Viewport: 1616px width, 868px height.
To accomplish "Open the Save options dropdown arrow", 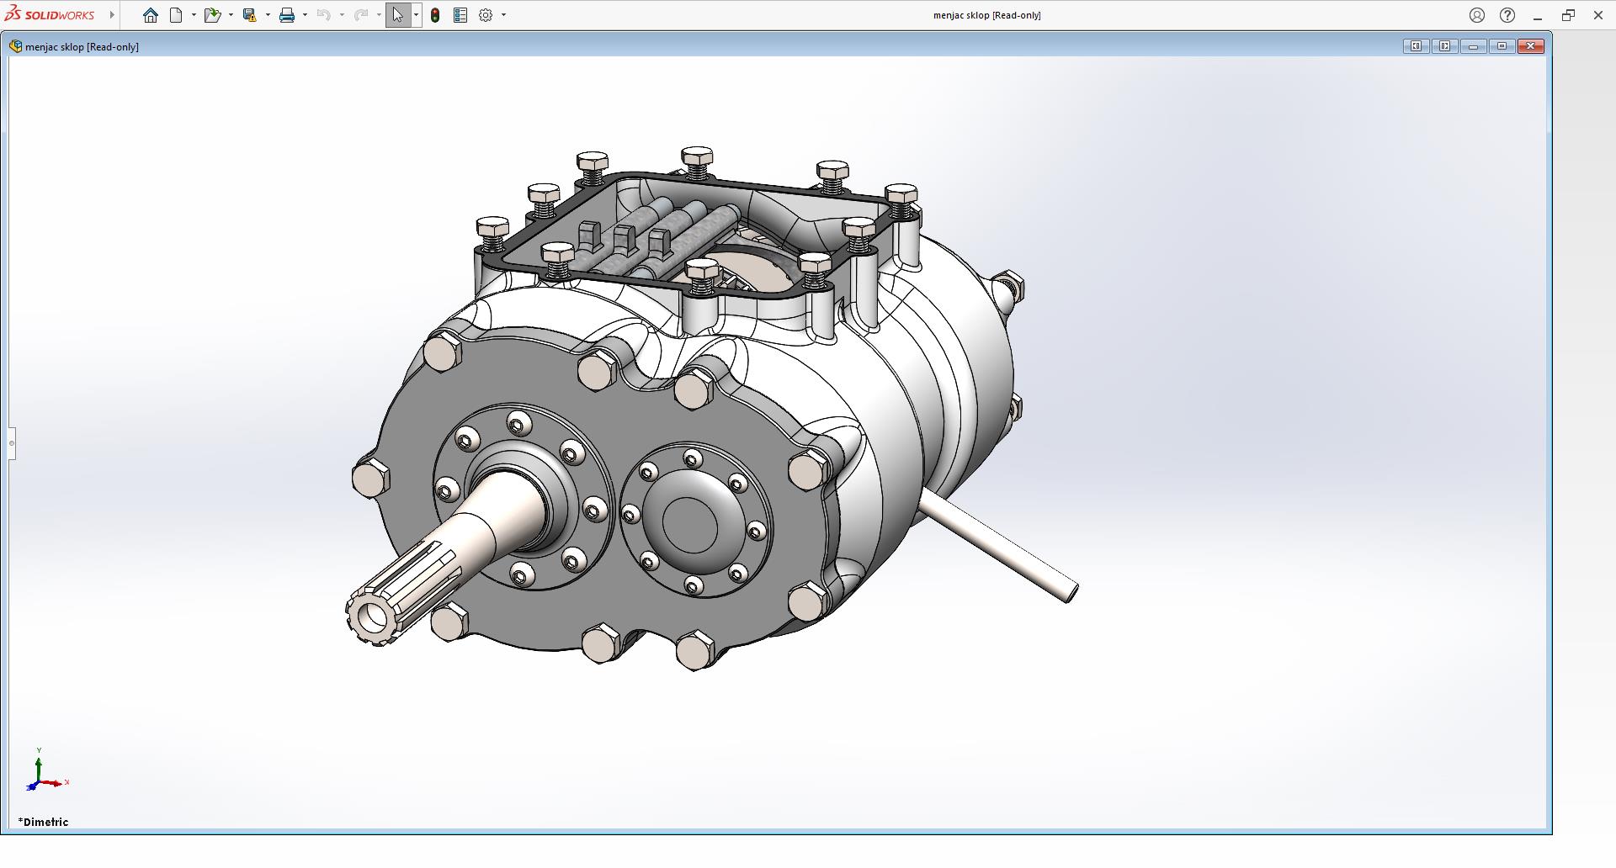I will click(268, 15).
